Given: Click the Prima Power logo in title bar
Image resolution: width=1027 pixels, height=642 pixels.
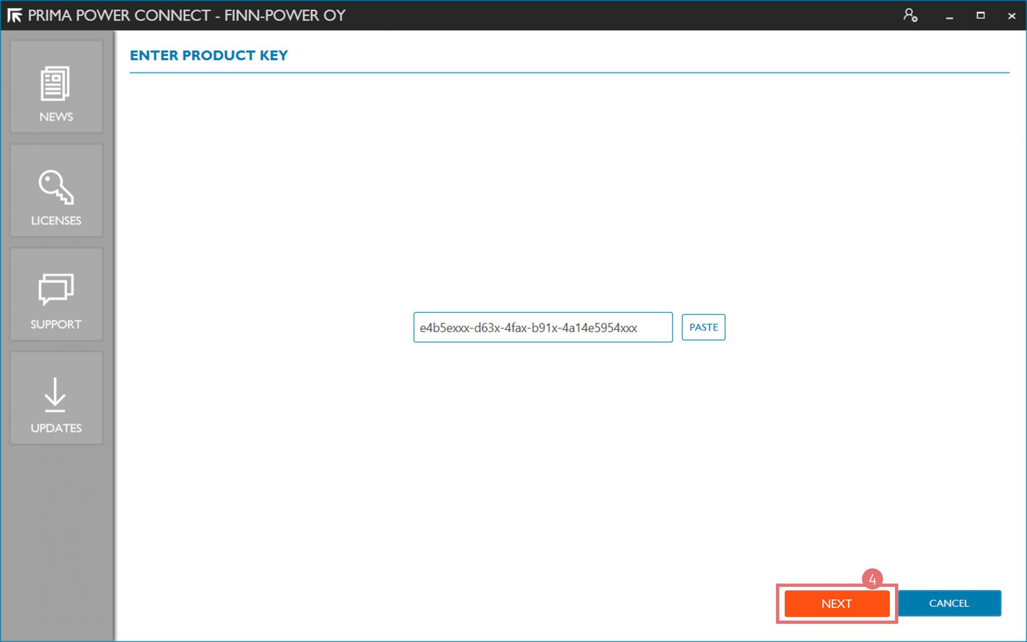Looking at the screenshot, I should coord(15,16).
